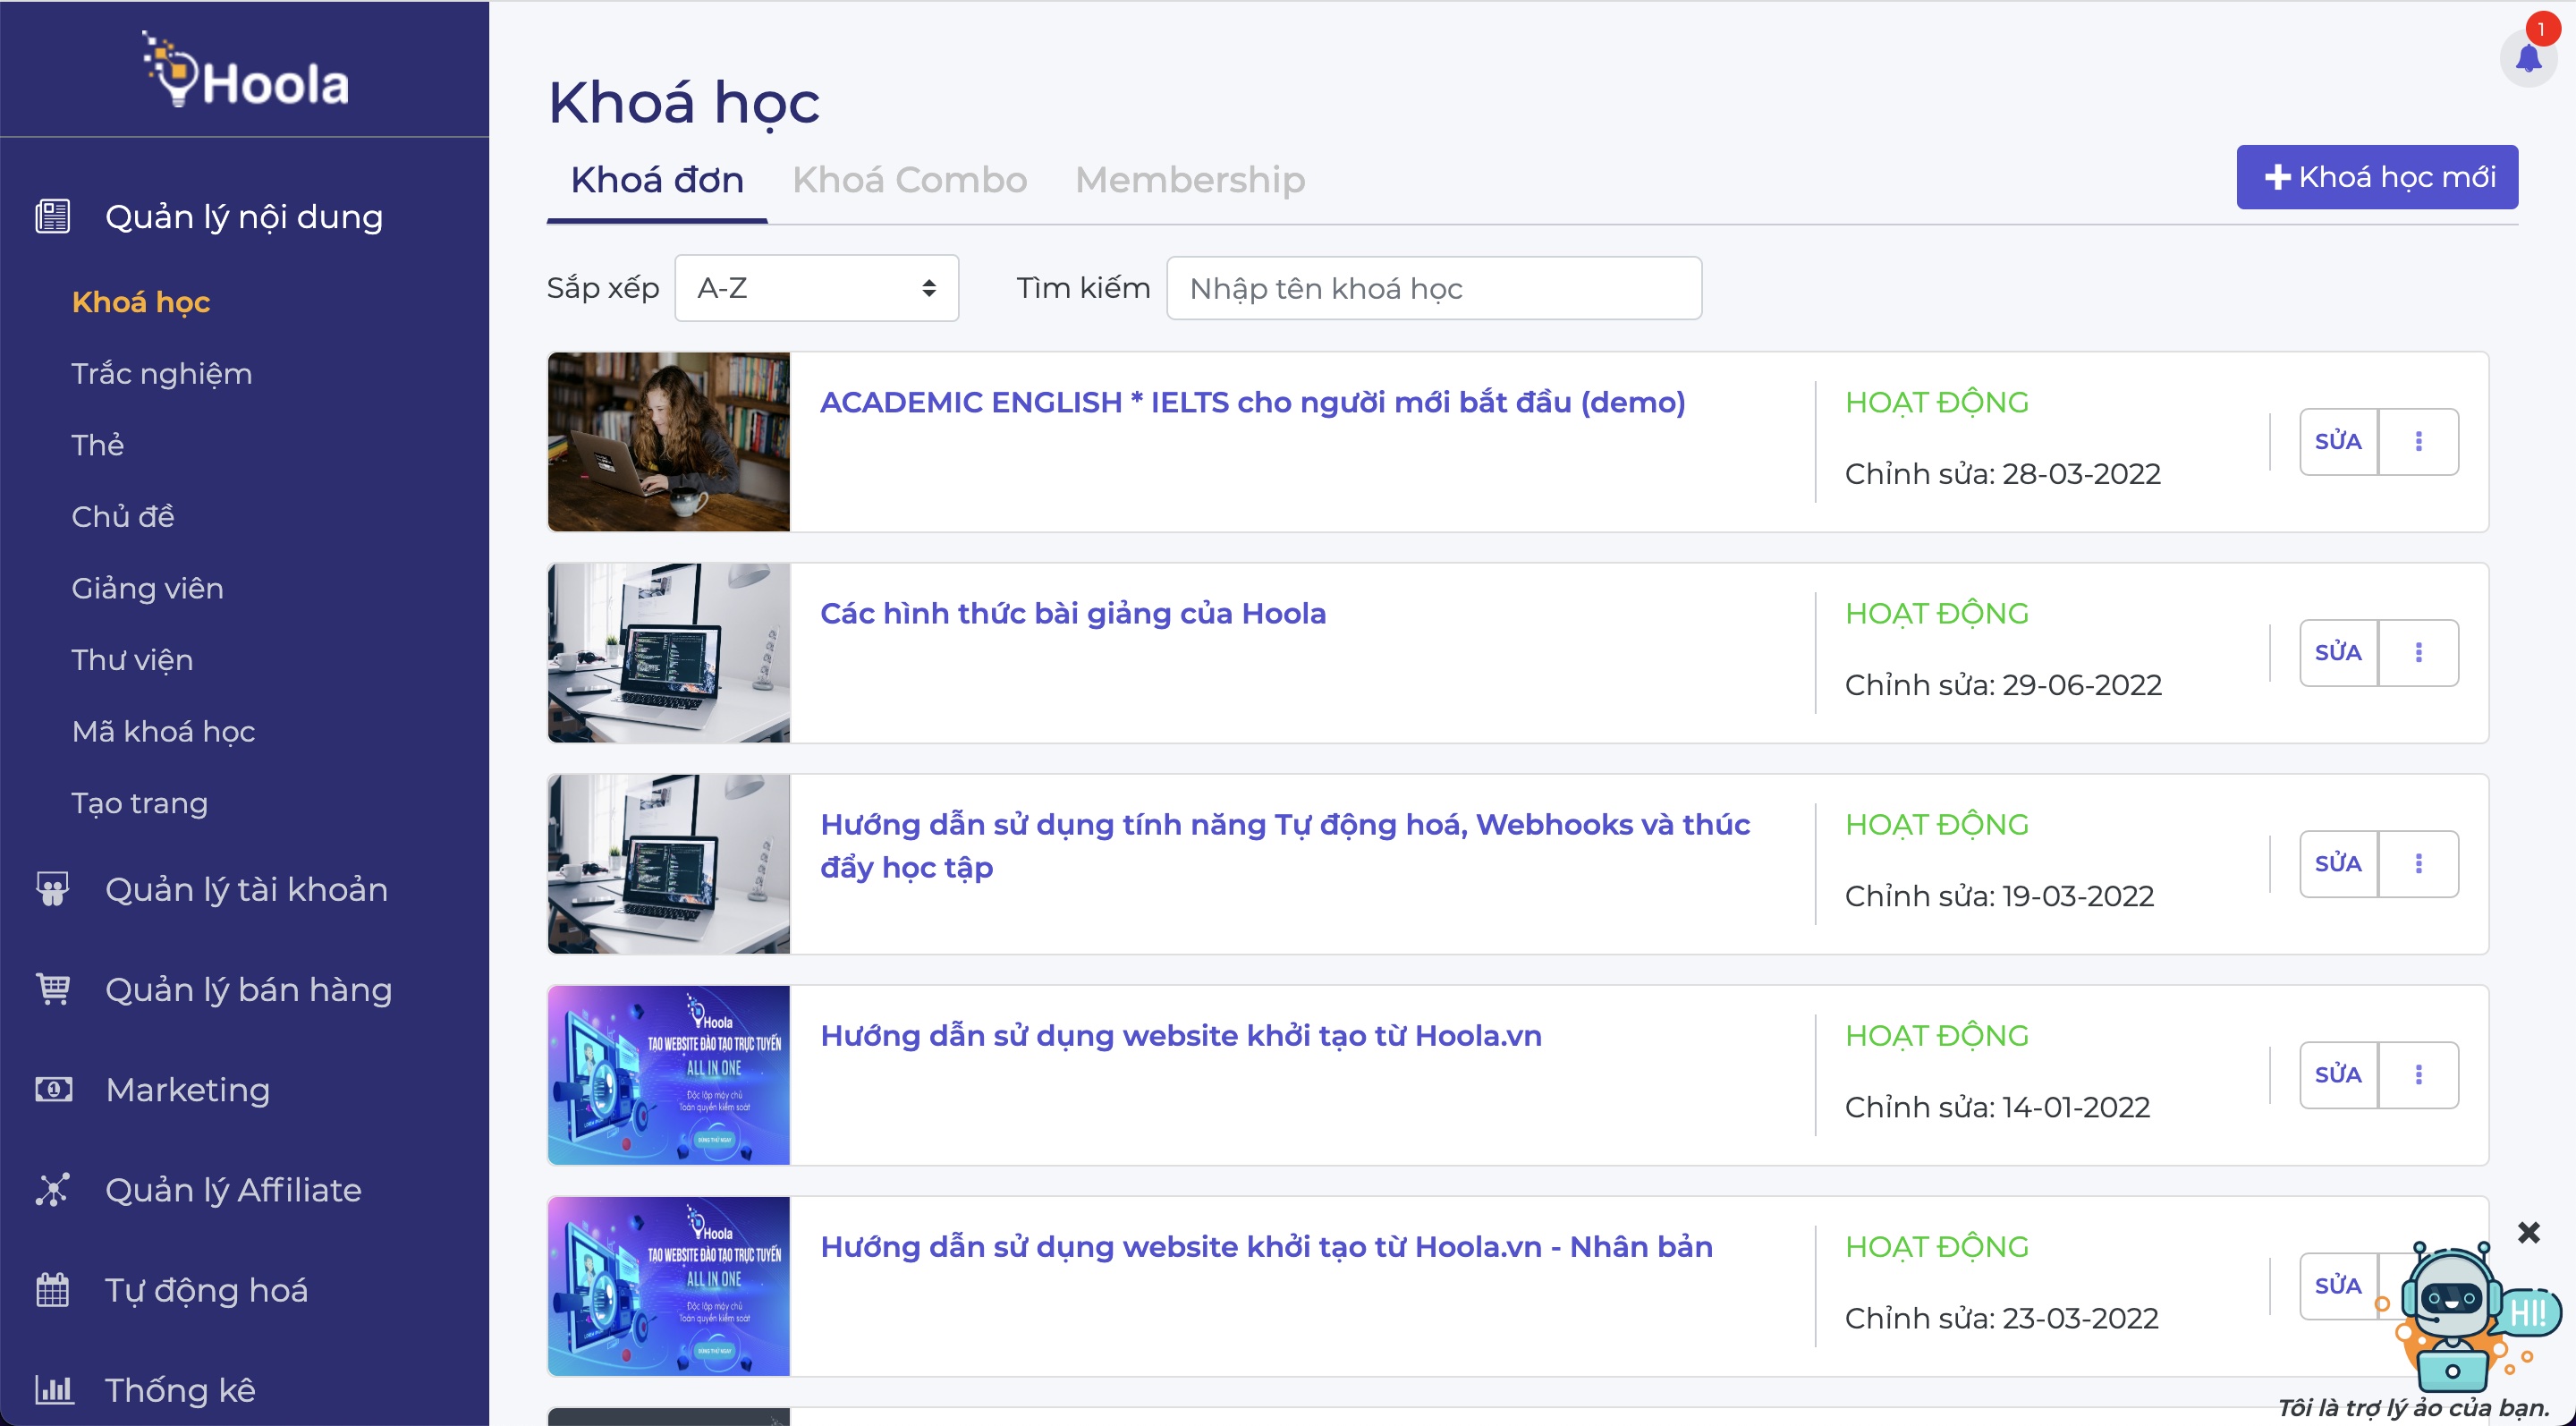Open more options for ACADEMIC ENGLISH course
The image size is (2576, 1426).
point(2418,441)
